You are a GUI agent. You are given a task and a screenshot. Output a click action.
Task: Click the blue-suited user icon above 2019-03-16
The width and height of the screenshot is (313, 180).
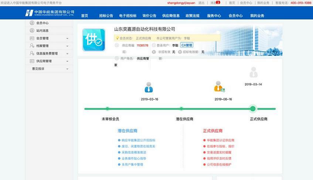pyautogui.click(x=149, y=87)
